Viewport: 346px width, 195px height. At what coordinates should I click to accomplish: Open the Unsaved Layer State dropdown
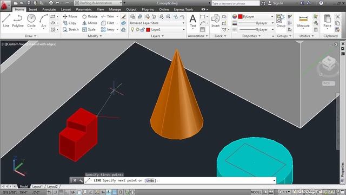point(157,23)
